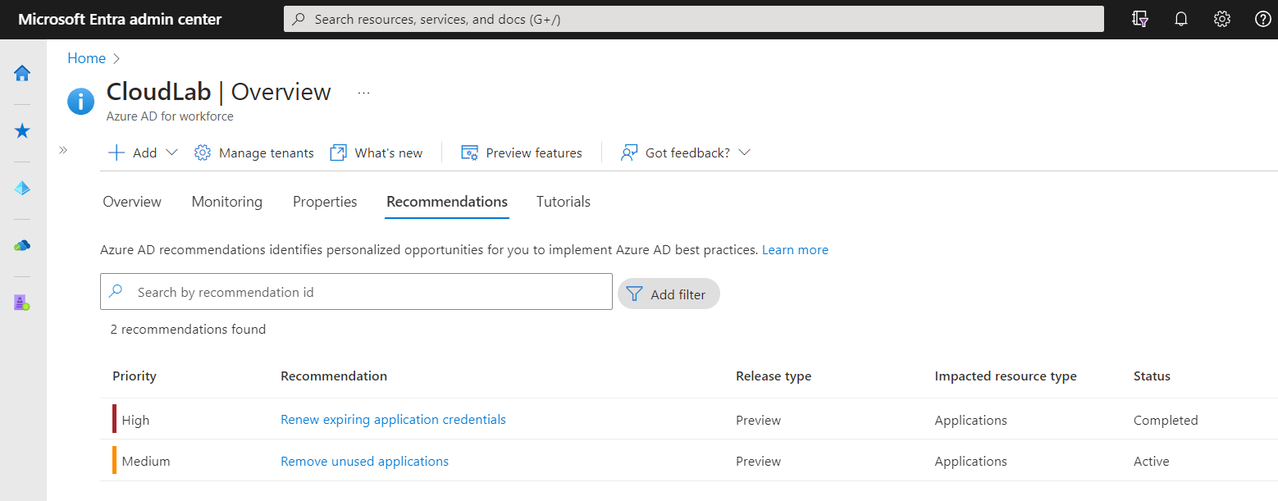Screen dimensions: 1278x501
Task: Sort by the Release type column header
Action: (x=774, y=376)
